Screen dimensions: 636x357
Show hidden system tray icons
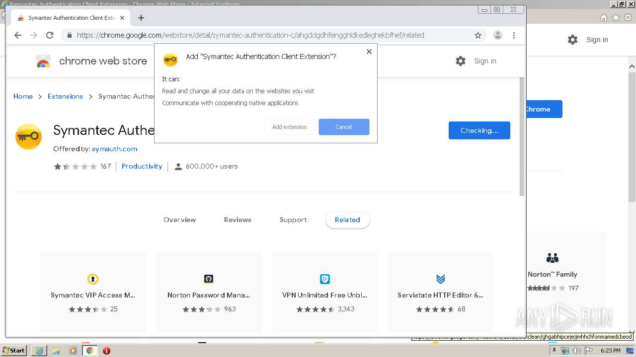click(x=555, y=351)
